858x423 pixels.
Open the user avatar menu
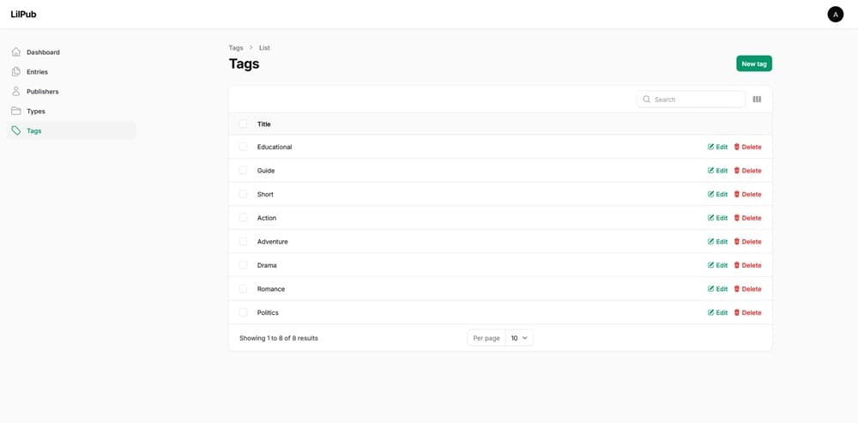[x=835, y=15]
